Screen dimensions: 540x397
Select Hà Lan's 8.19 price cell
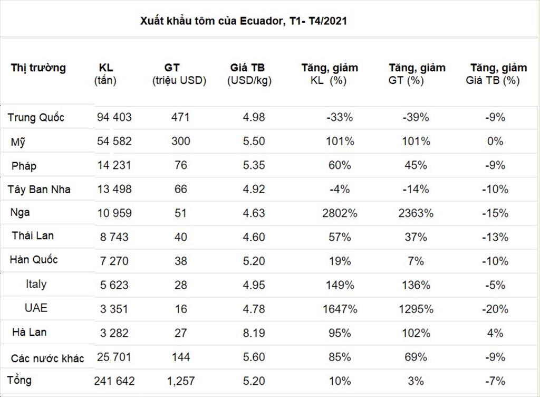pyautogui.click(x=254, y=333)
